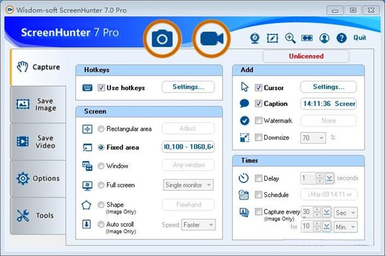Viewport: 385px width, 256px height.
Task: Expand the Delay seconds drop arrow
Action: [x=330, y=178]
